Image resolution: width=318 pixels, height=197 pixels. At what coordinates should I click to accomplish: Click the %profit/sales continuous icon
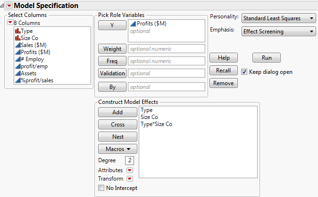pos(17,80)
